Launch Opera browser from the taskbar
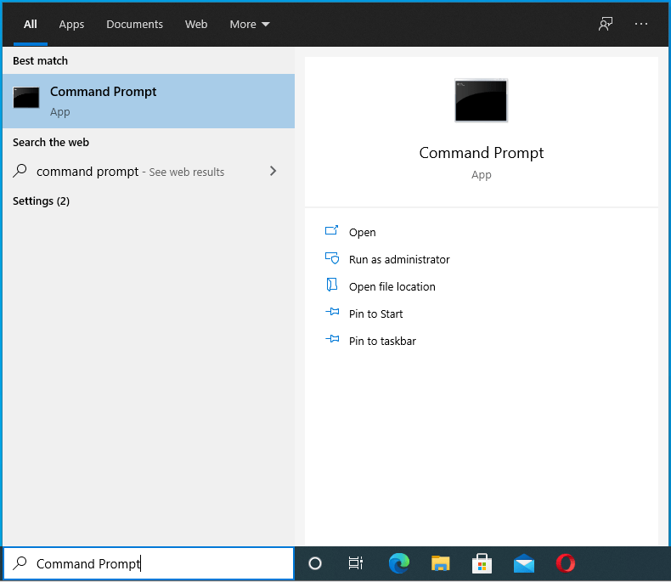Screen dimensions: 671x582 click(566, 563)
